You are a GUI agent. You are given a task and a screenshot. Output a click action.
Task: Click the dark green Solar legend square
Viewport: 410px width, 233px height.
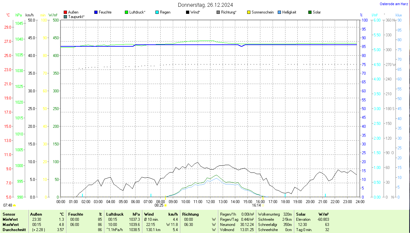(310, 12)
